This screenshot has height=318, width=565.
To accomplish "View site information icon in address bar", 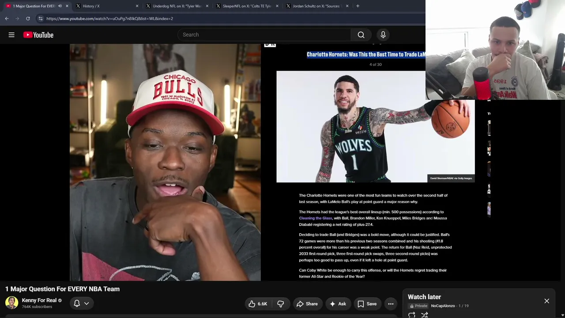I will 40,19.
